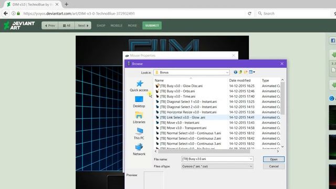The height and width of the screenshot is (189, 336).
Task: Select Normal Select v3.0 - Continuous 2.ani
Action: coord(191,139)
